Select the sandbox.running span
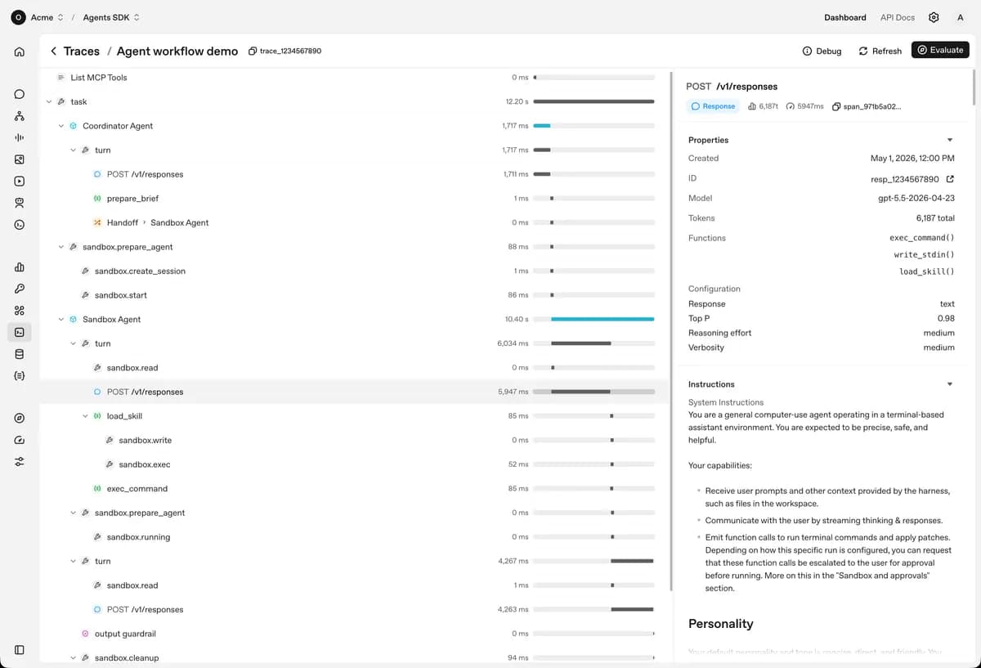 point(355,537)
